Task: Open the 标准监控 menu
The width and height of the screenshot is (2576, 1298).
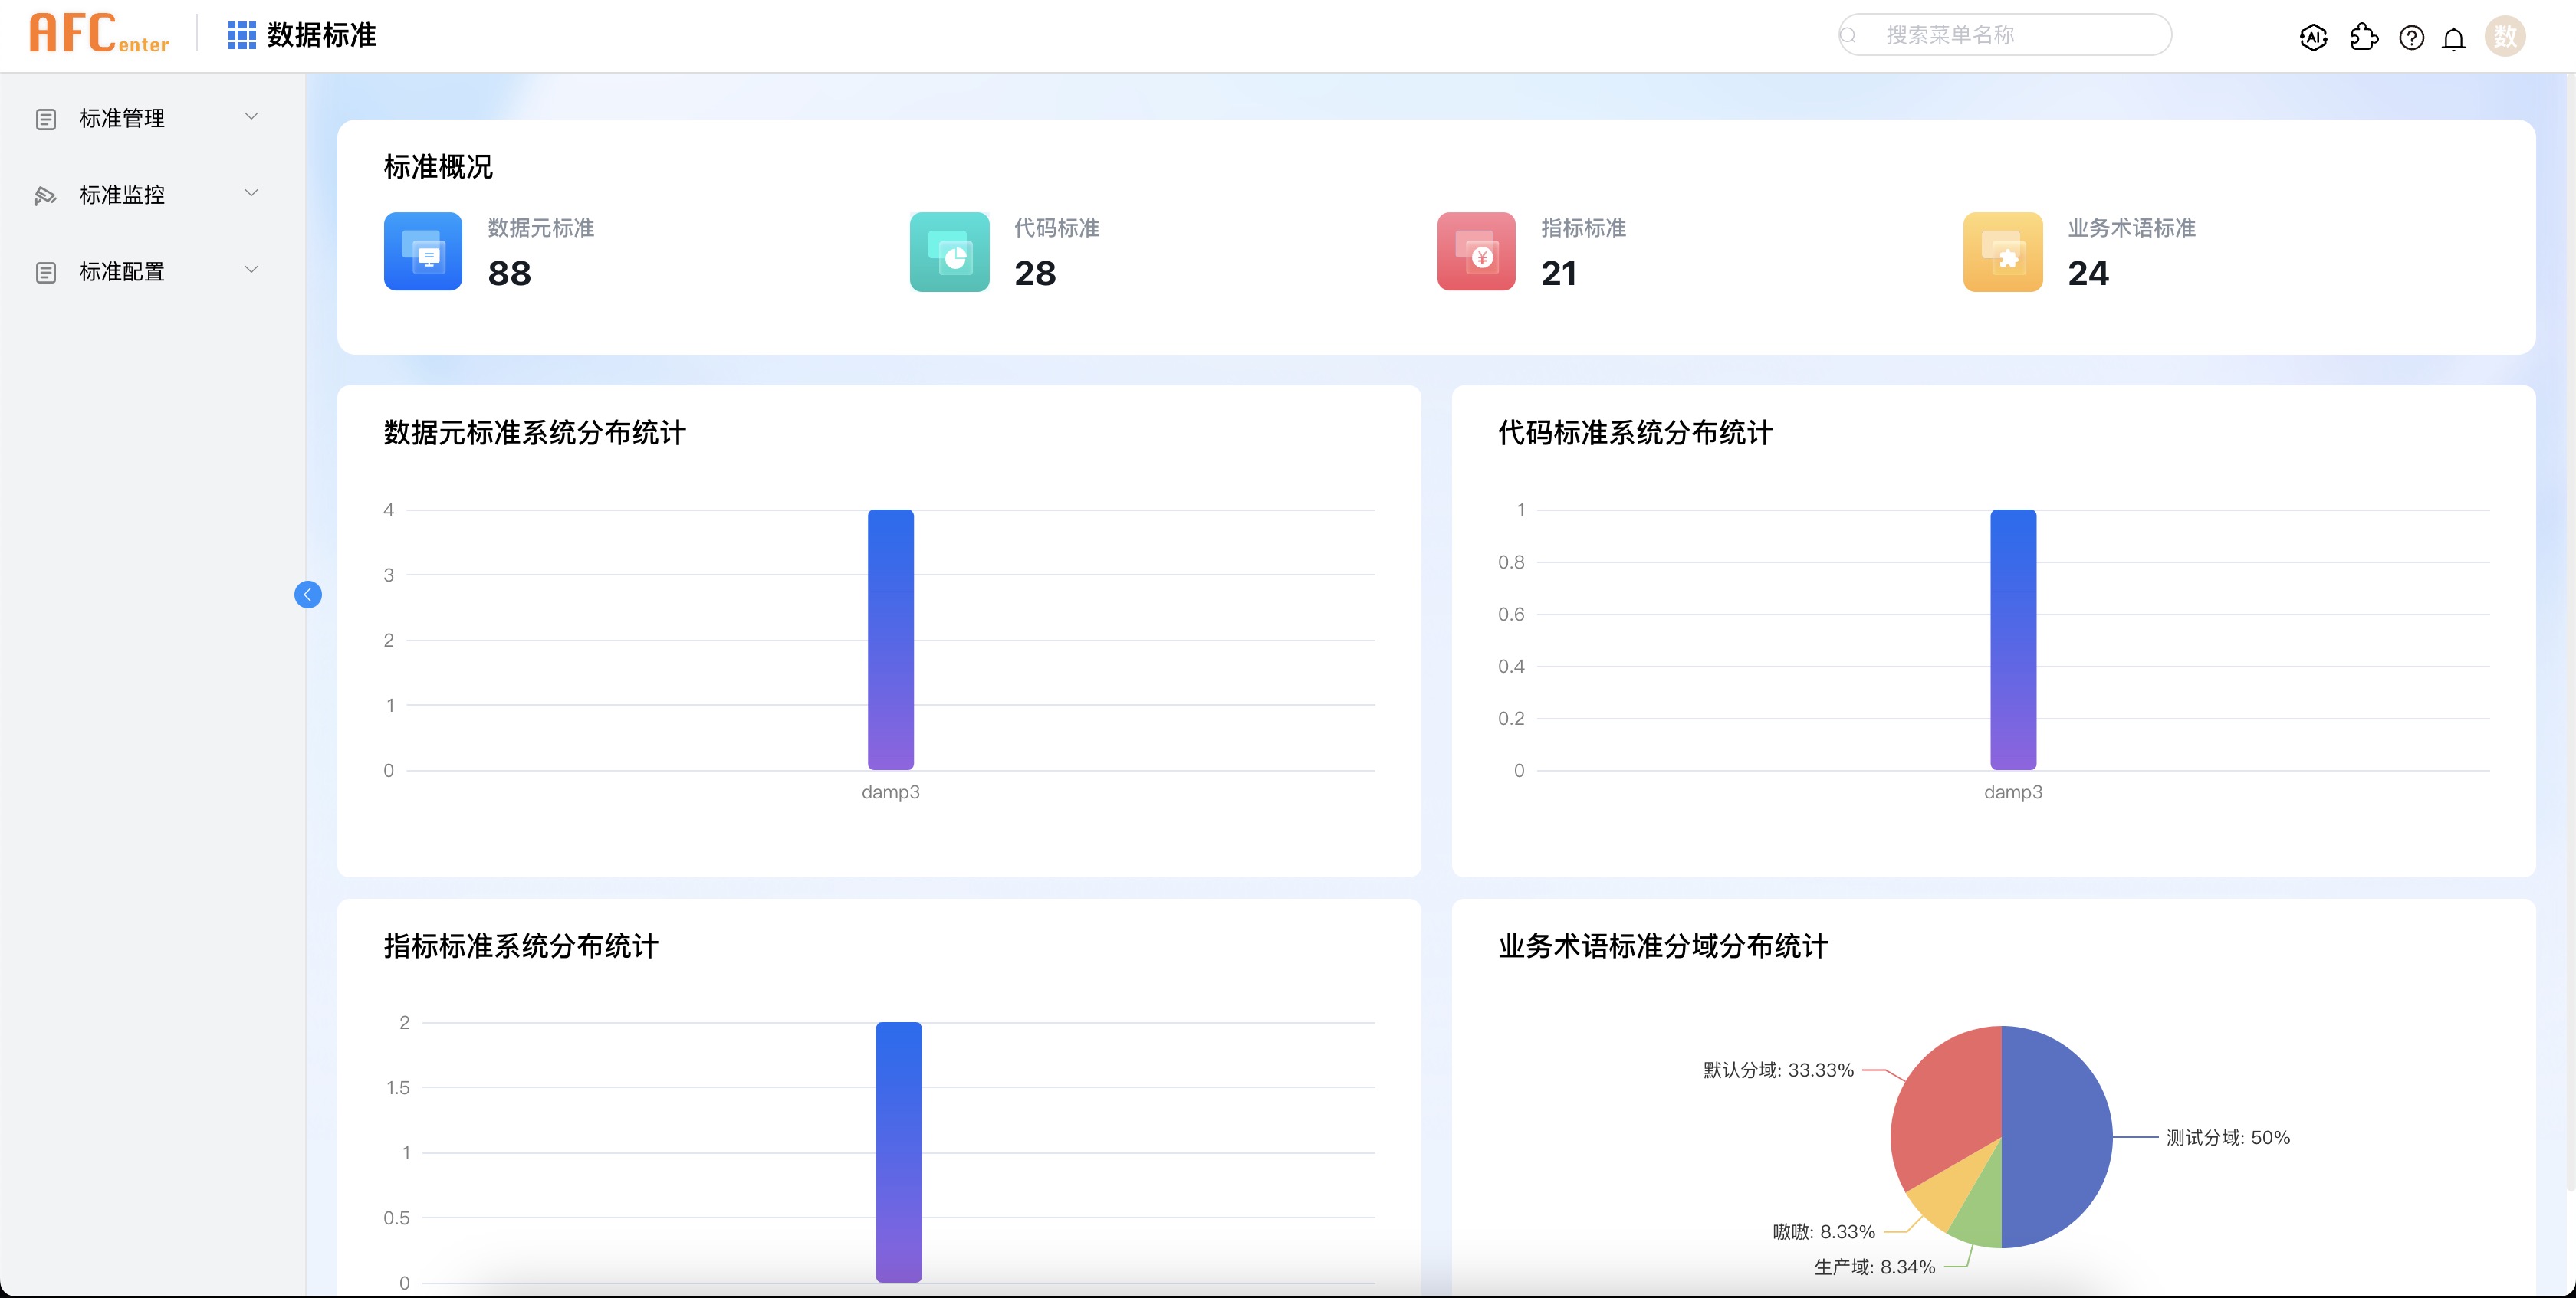Action: click(x=152, y=194)
